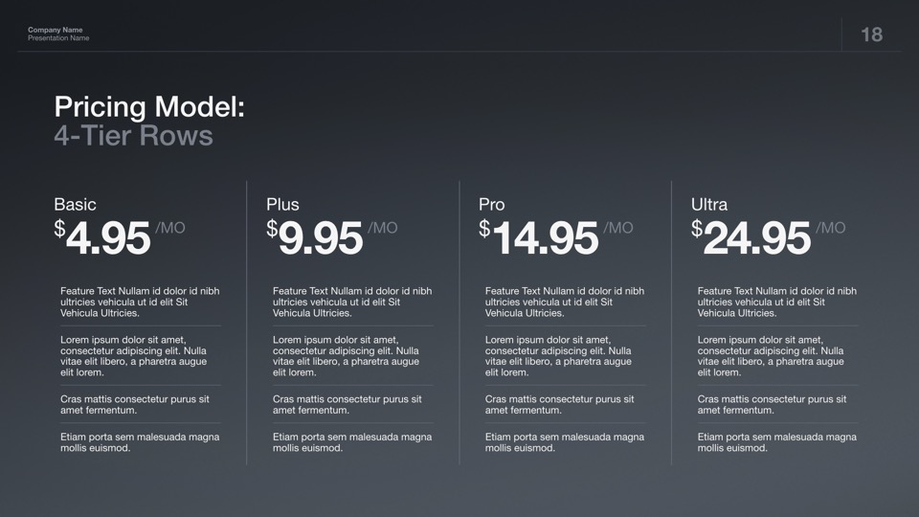Click the 24.95 price figure
Screen dimensions: 919x517
(x=756, y=238)
